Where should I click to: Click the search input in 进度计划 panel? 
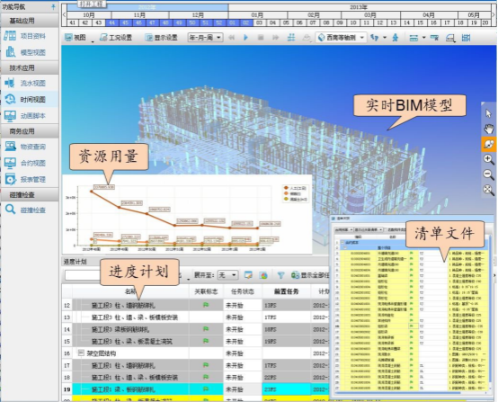84,275
